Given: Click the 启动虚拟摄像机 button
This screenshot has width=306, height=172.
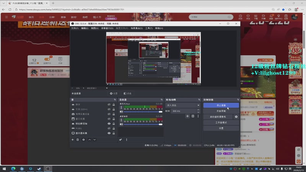Looking at the screenshot, I should [218, 117].
